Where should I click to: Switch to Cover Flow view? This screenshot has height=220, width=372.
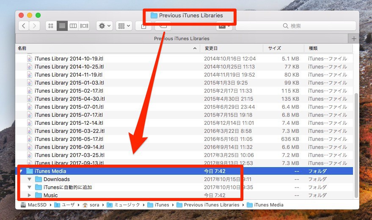(84, 26)
